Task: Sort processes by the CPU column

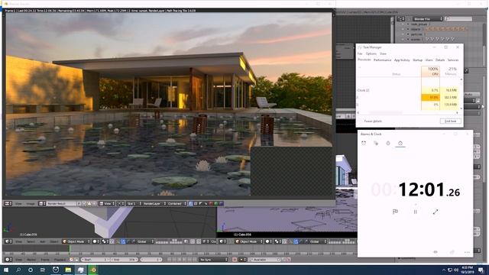Action: pos(431,71)
